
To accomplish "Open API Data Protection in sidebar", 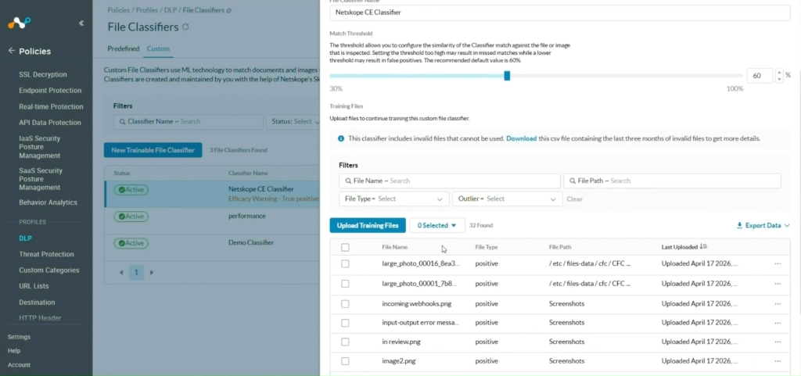I will coord(50,123).
